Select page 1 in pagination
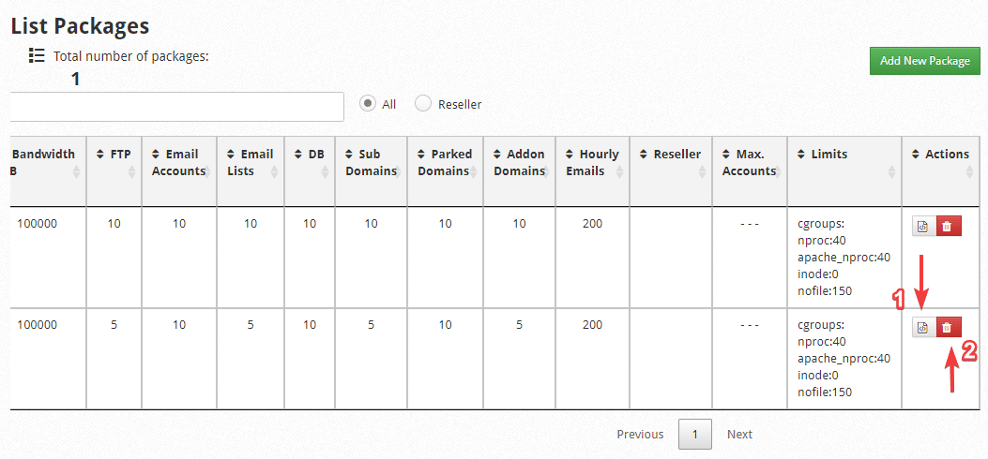Image resolution: width=988 pixels, height=459 pixels. click(695, 435)
